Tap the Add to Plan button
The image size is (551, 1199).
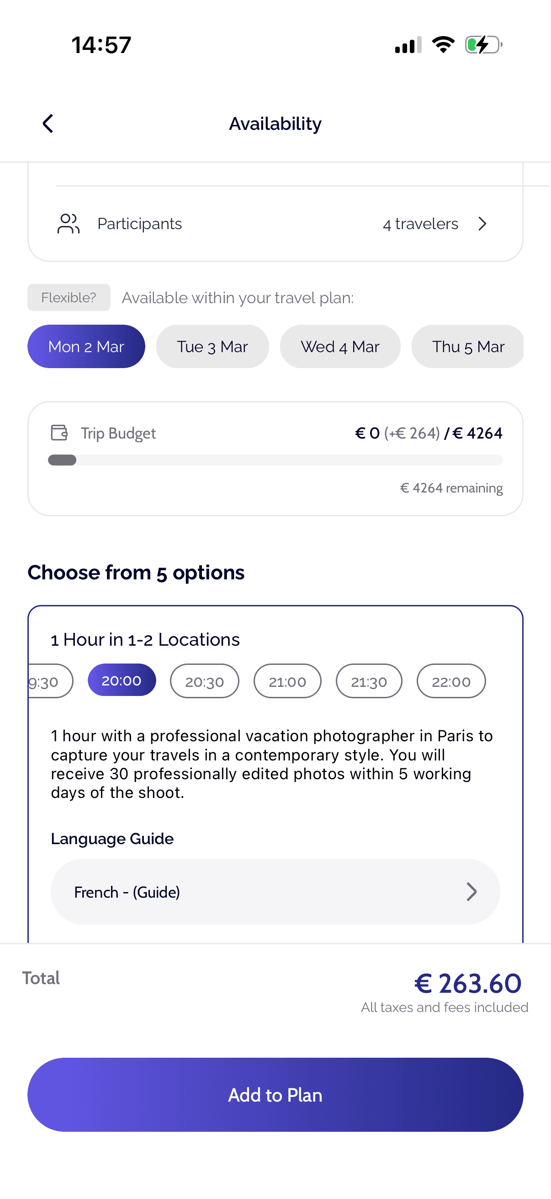coord(275,1095)
